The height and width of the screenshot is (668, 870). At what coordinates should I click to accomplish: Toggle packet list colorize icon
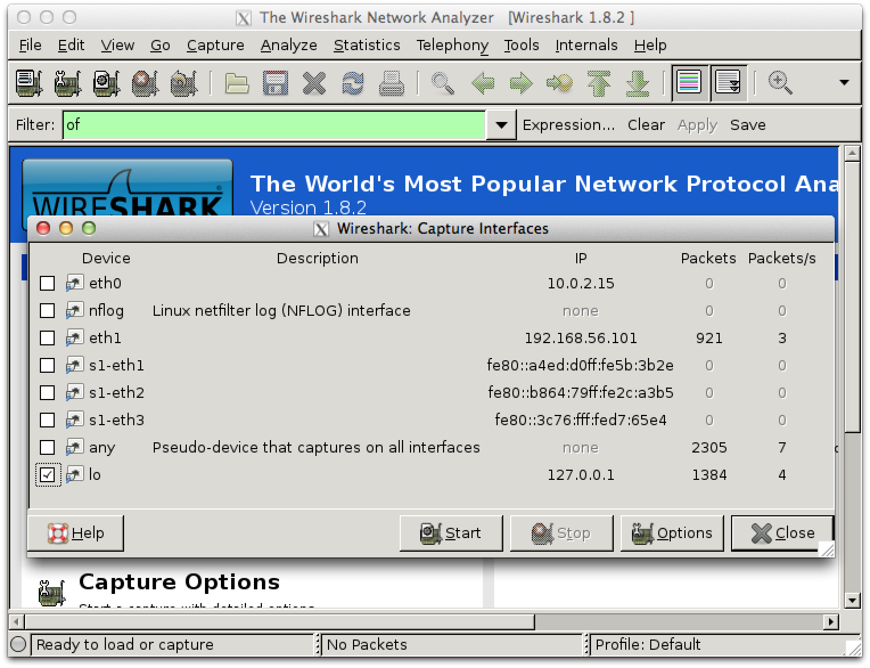tap(690, 83)
